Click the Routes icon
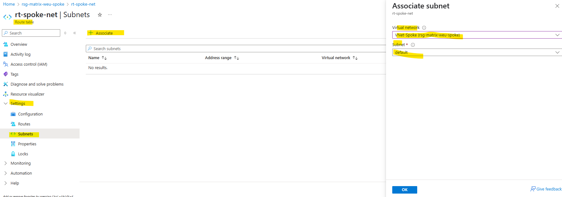Screen dimensions: 562x197 (x=13, y=124)
